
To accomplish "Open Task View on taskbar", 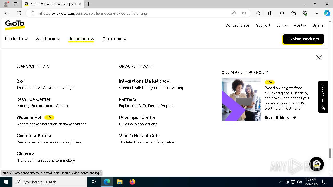I will click(94, 182).
